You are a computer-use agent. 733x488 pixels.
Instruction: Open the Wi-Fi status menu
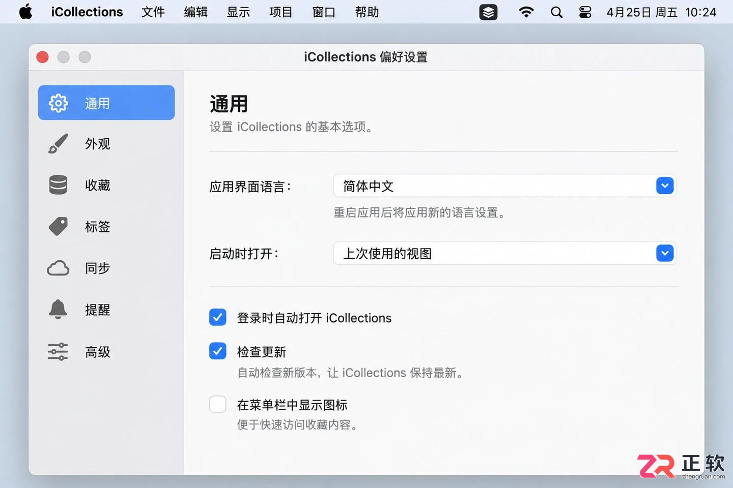click(x=526, y=12)
